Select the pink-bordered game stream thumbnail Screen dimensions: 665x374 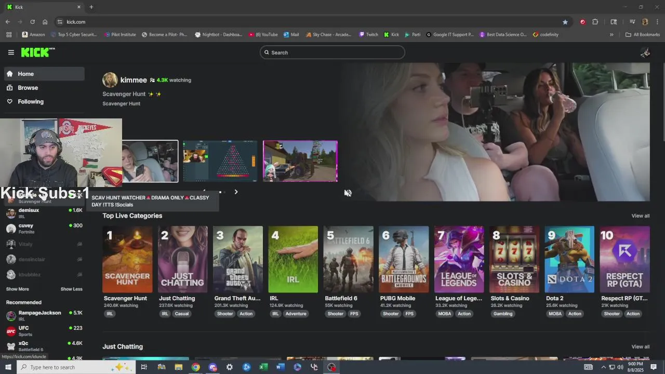click(x=300, y=161)
